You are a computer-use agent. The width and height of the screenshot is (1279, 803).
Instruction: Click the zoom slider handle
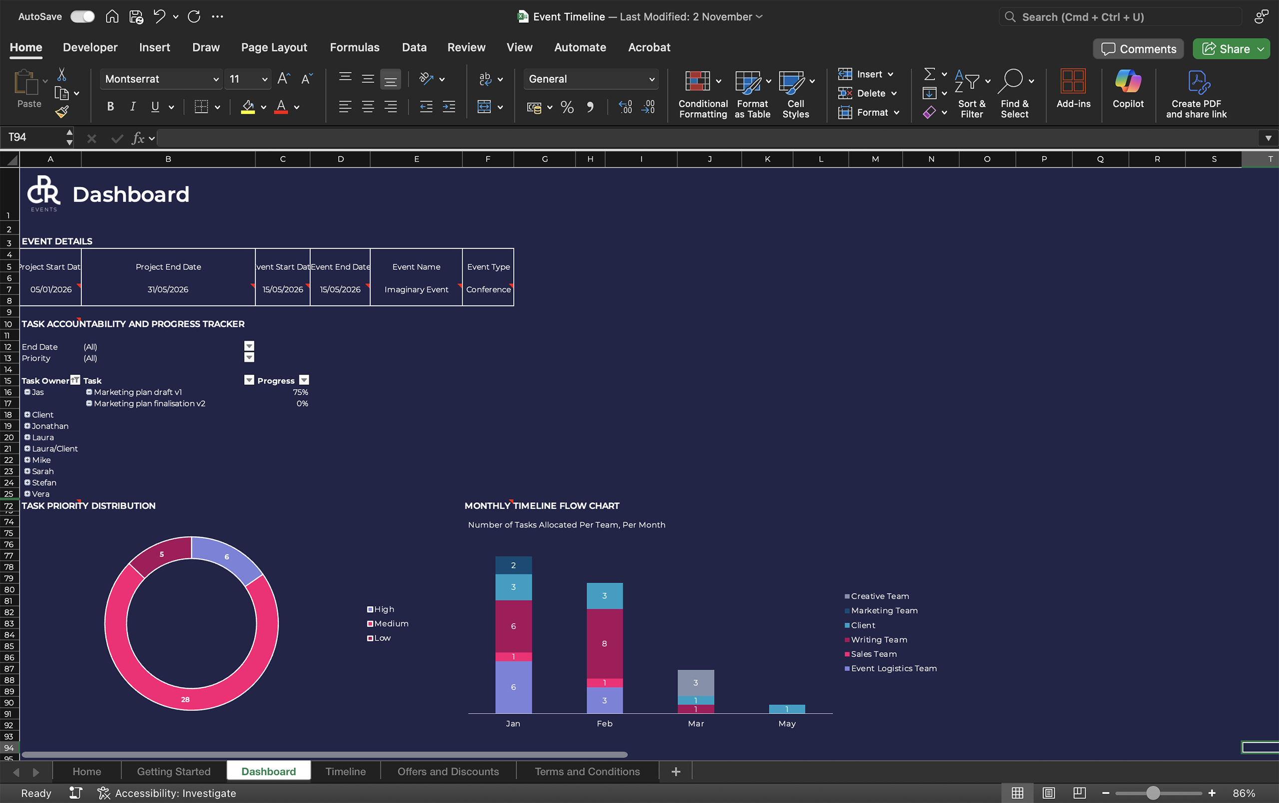tap(1152, 793)
